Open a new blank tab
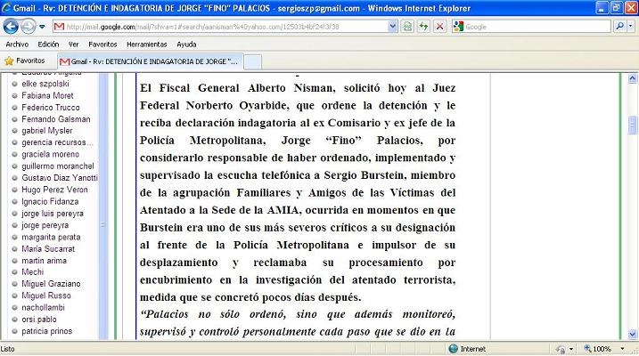Image resolution: width=639 pixels, height=356 pixels. 253,62
